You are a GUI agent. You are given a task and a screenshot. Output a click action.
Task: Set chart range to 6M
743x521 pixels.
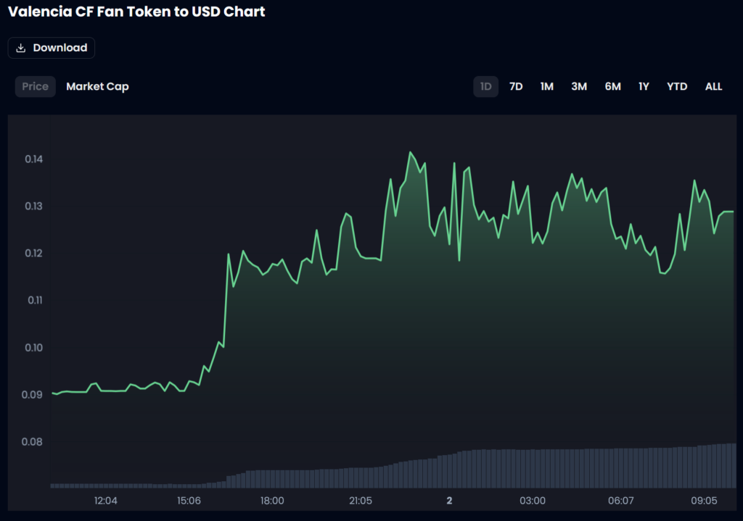point(612,86)
